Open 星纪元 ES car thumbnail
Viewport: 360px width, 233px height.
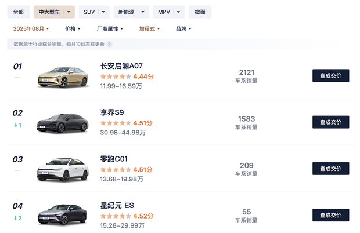tap(62, 214)
